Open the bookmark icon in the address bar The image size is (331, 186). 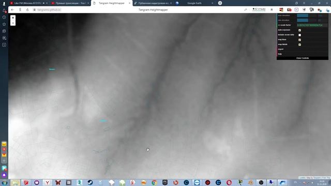click(272, 10)
